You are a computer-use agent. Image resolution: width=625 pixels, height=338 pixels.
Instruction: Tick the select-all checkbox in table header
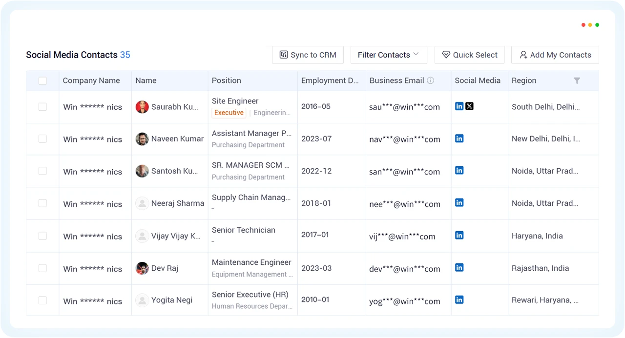pos(42,81)
